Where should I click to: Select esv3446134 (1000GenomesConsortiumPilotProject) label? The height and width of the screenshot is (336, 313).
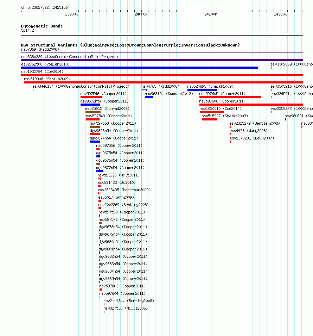point(81,86)
